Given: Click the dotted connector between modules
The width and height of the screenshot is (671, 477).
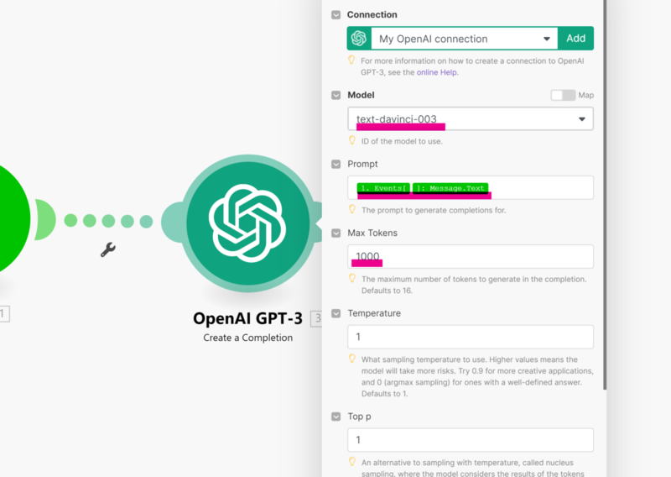Looking at the screenshot, I should pos(108,221).
